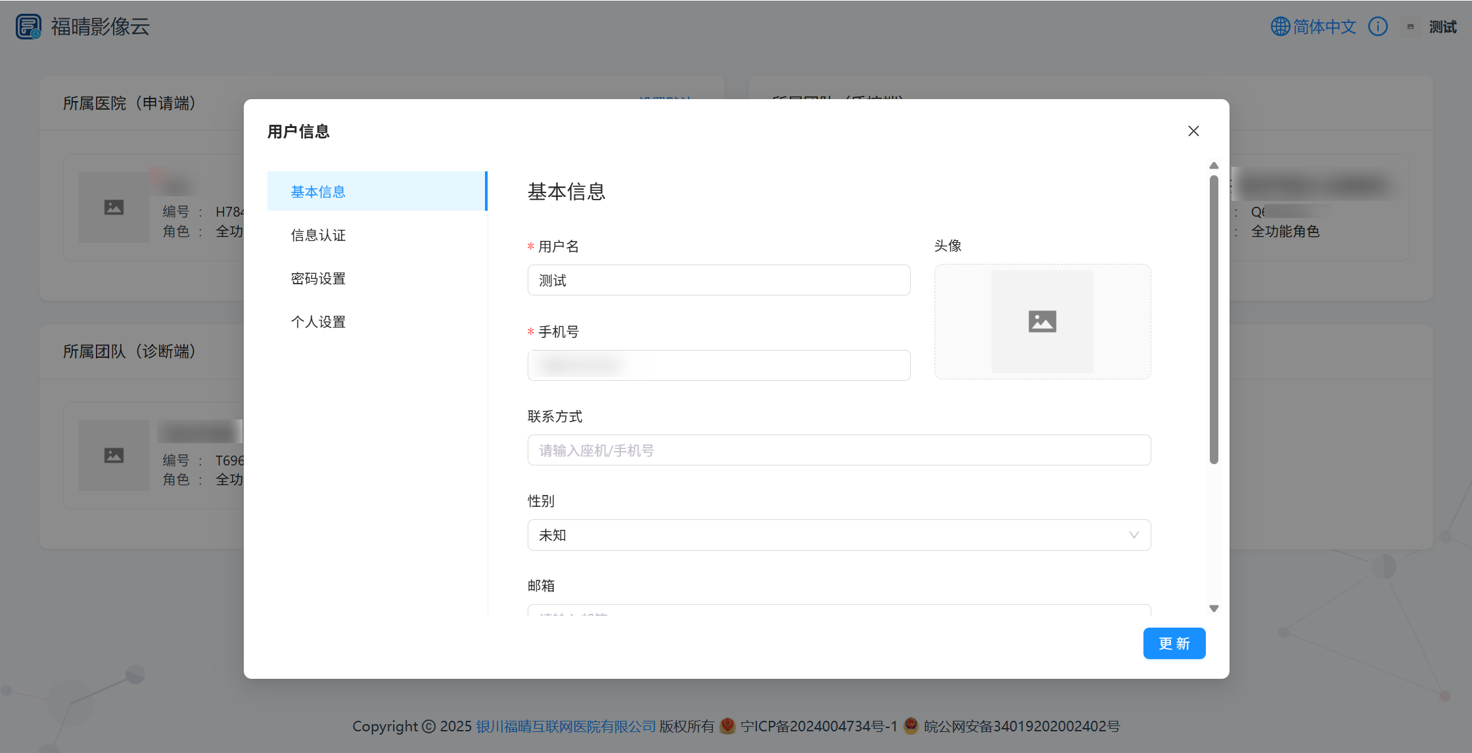Click the 用户名 field containing 测试
Viewport: 1472px width, 753px height.
pyautogui.click(x=718, y=280)
